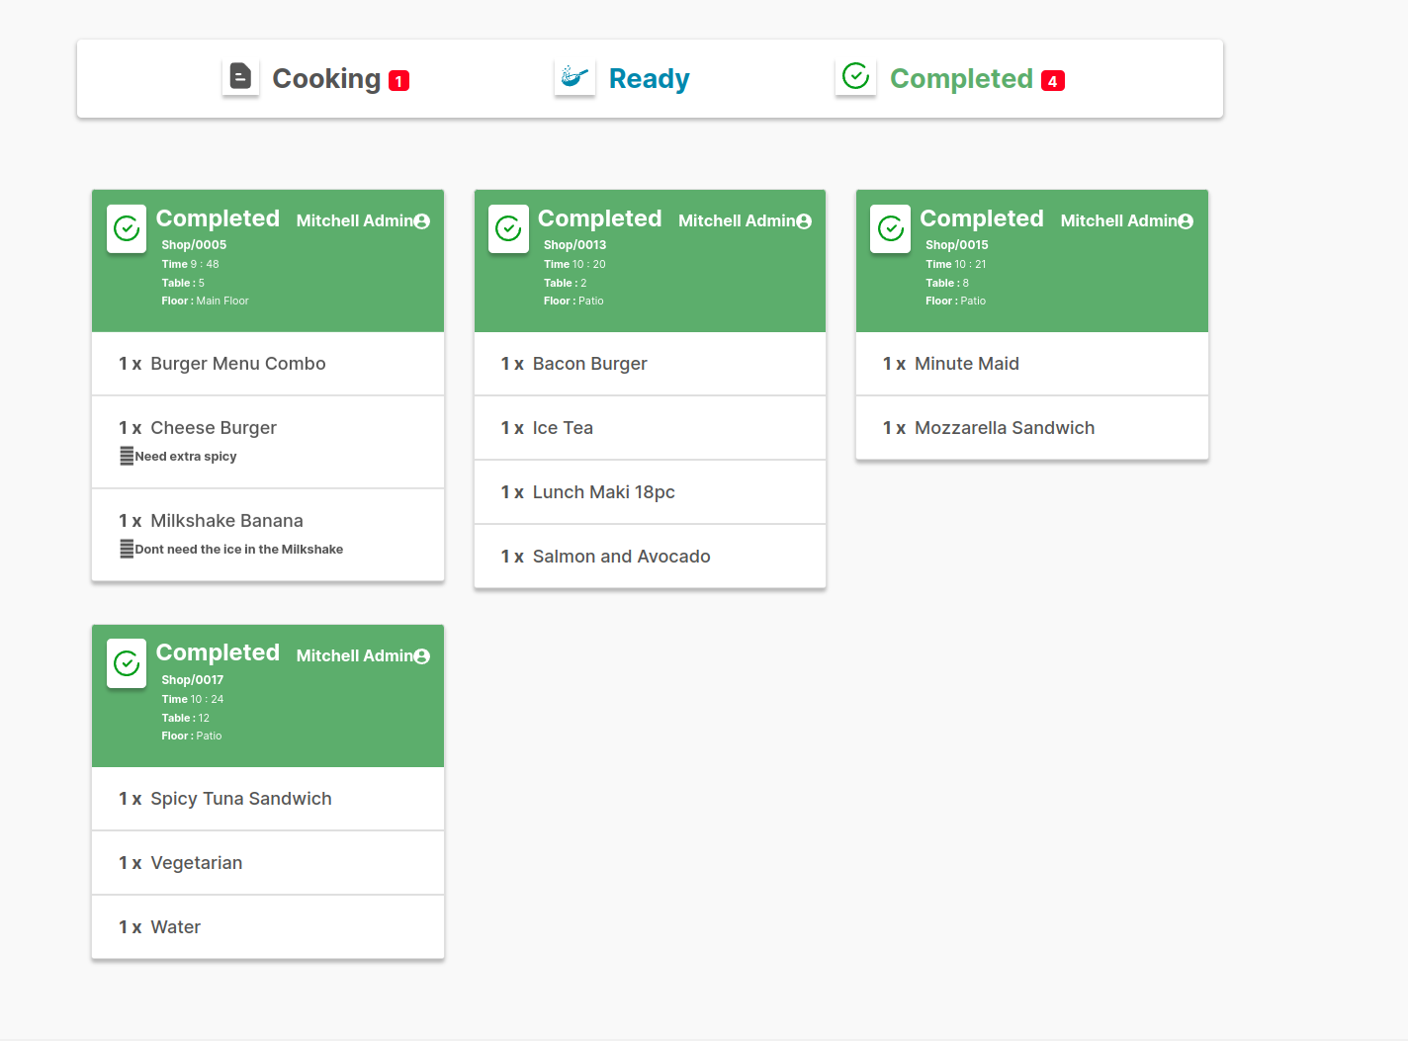The width and height of the screenshot is (1408, 1041).
Task: Click Completed heading on Shop/0017 card
Action: (218, 652)
